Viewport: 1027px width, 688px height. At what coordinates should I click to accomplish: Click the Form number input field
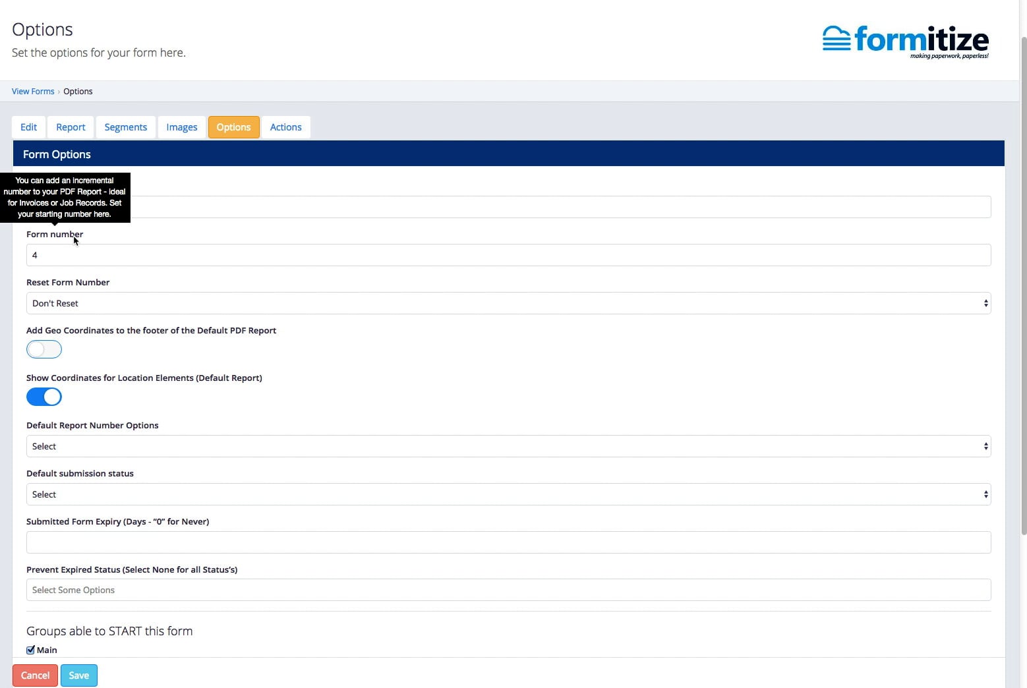click(508, 255)
